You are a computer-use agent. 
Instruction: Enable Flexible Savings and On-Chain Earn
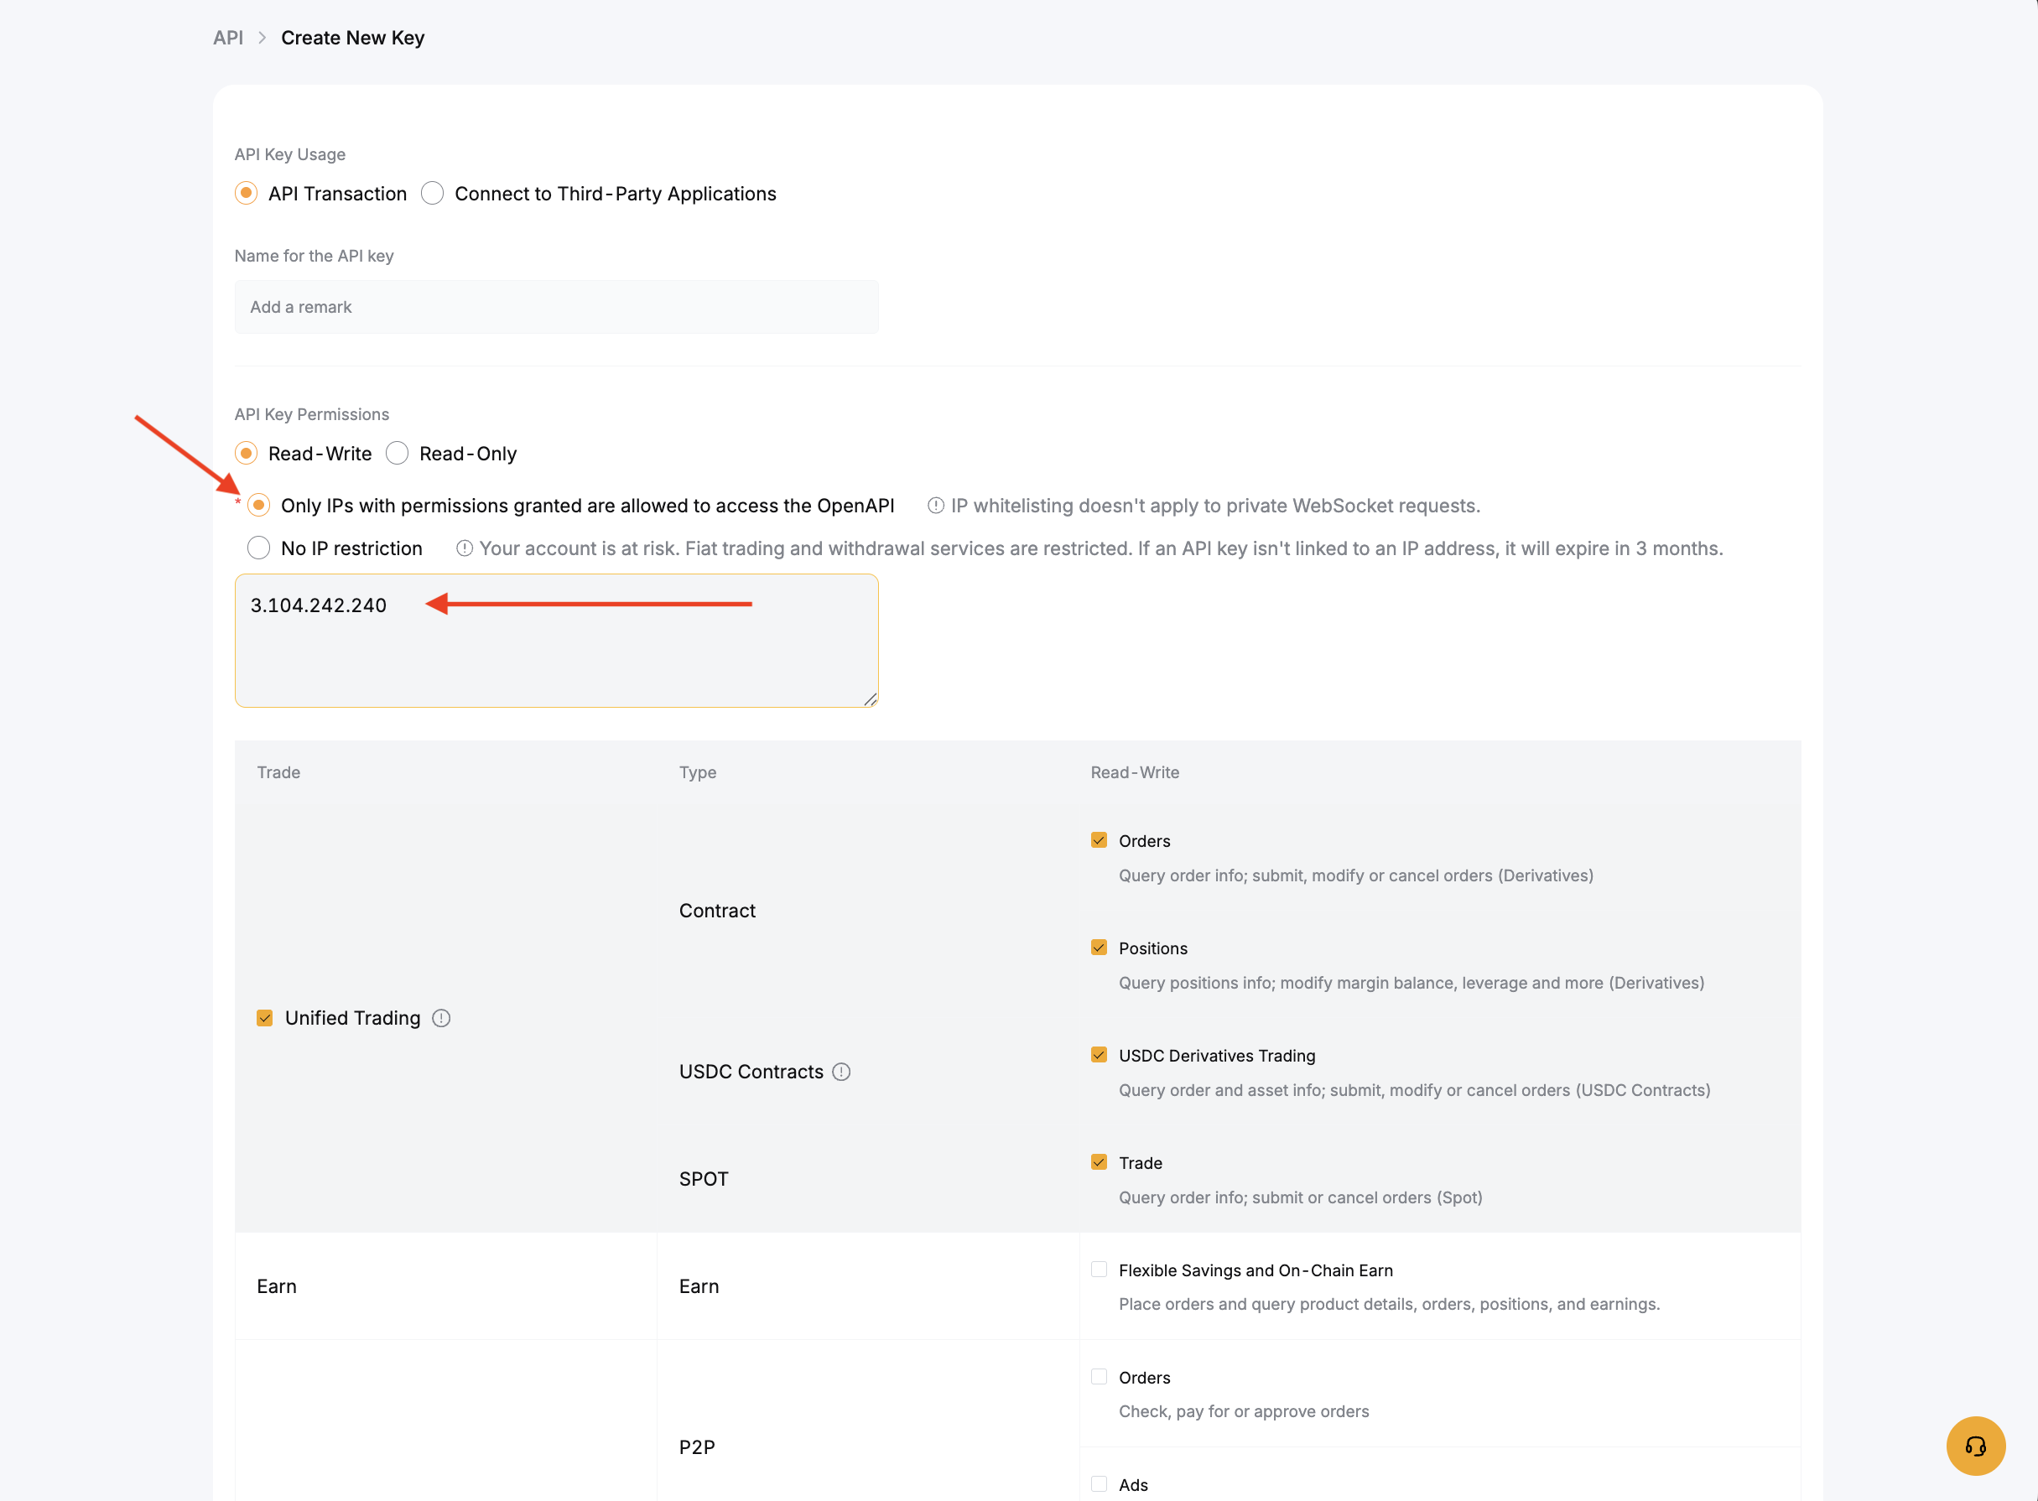[1099, 1270]
